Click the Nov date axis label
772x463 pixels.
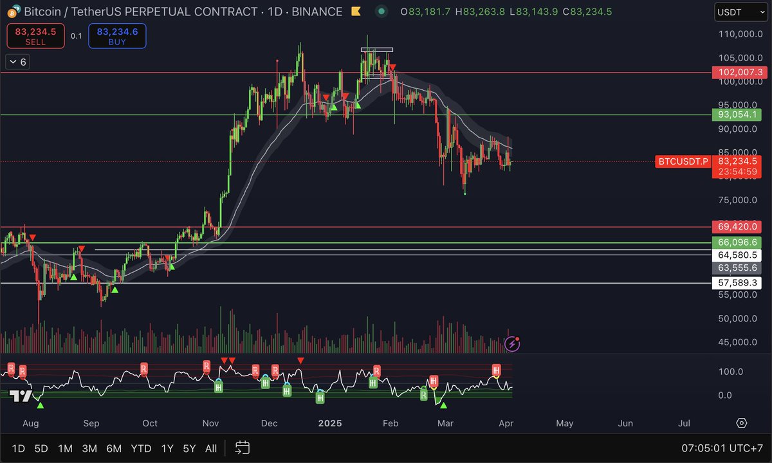pyautogui.click(x=211, y=424)
